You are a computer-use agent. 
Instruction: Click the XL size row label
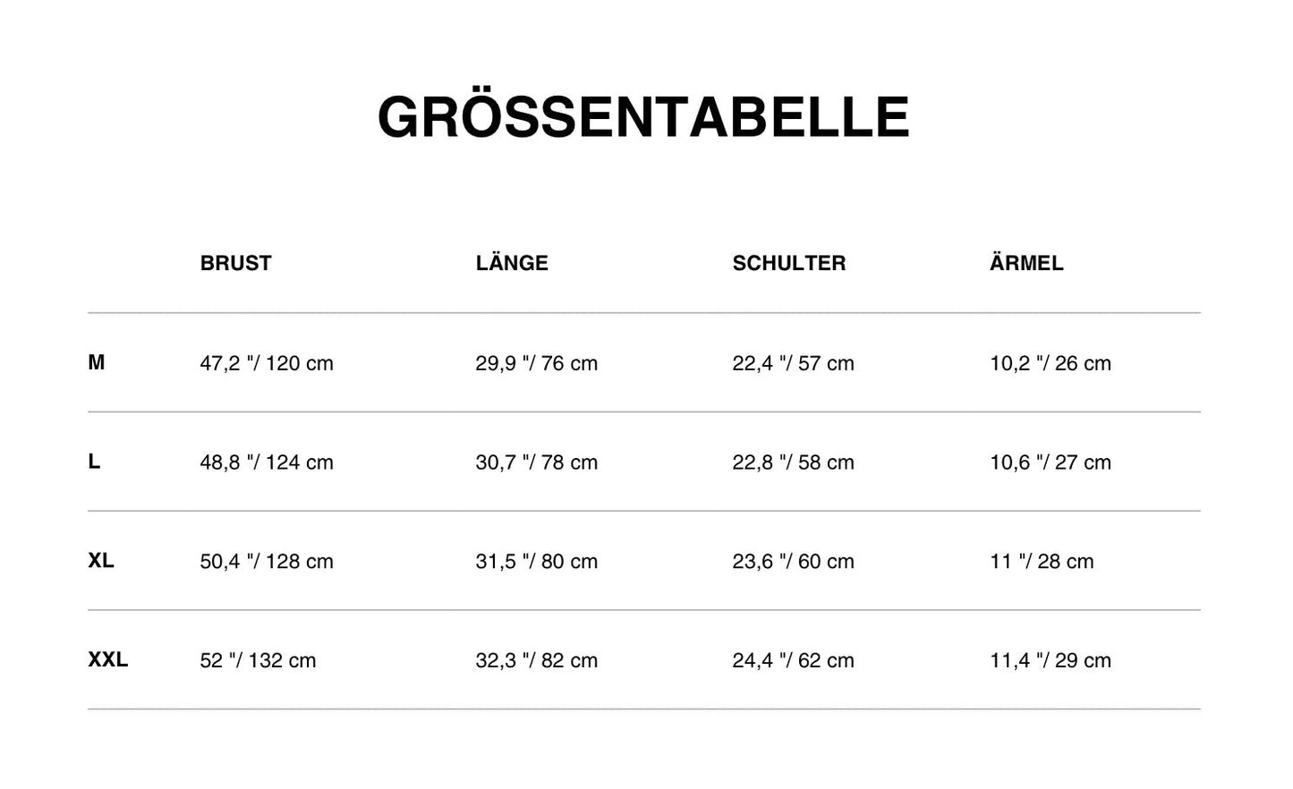(101, 561)
